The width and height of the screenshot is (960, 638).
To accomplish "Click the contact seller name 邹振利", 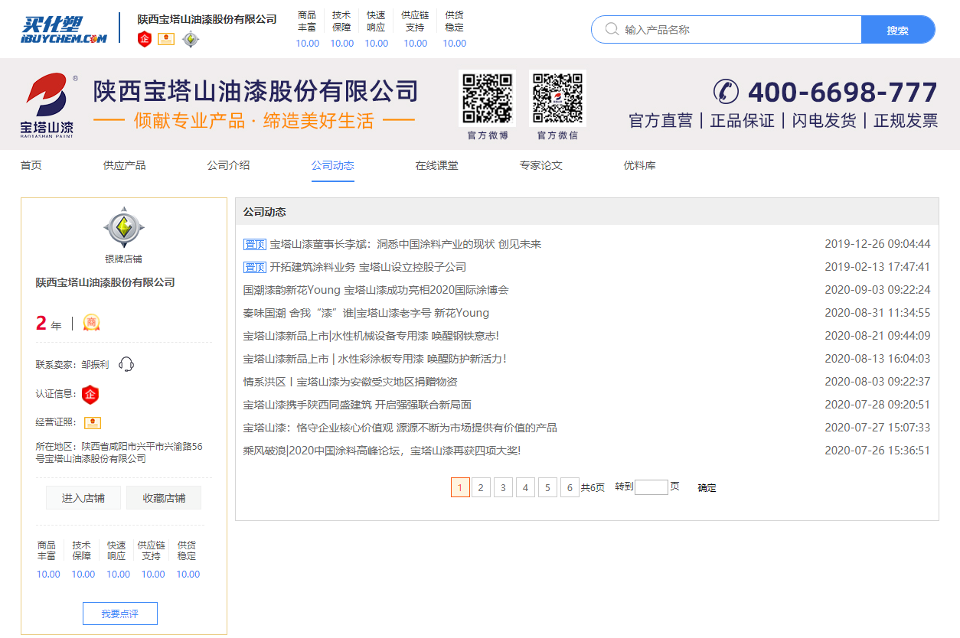I will (96, 365).
